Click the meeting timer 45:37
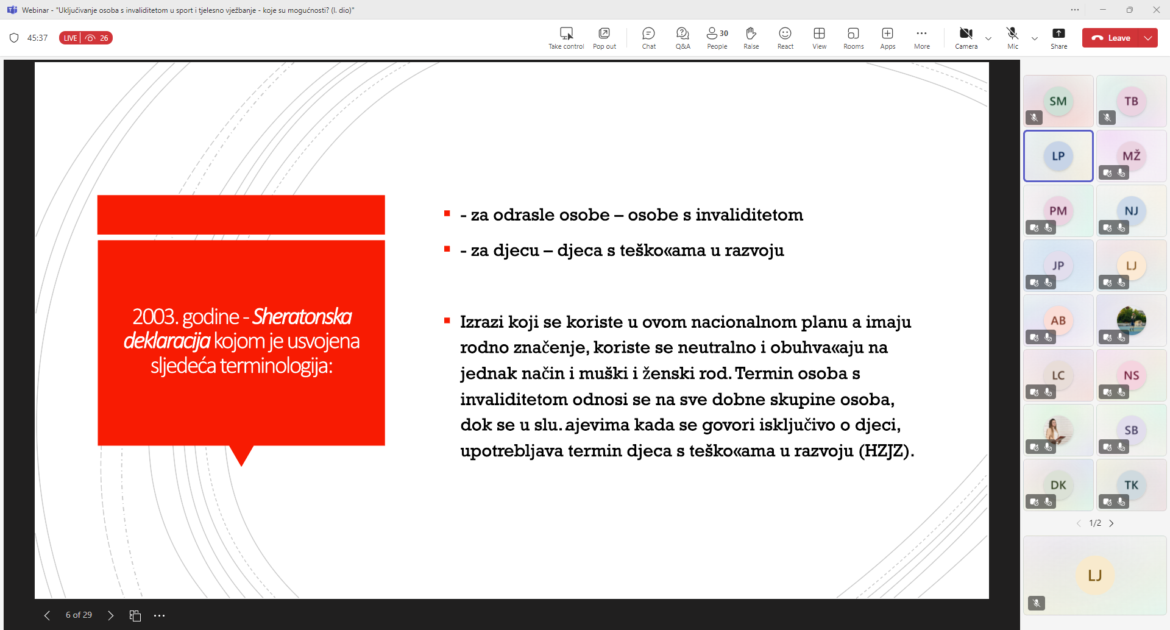The width and height of the screenshot is (1170, 630). click(x=37, y=38)
